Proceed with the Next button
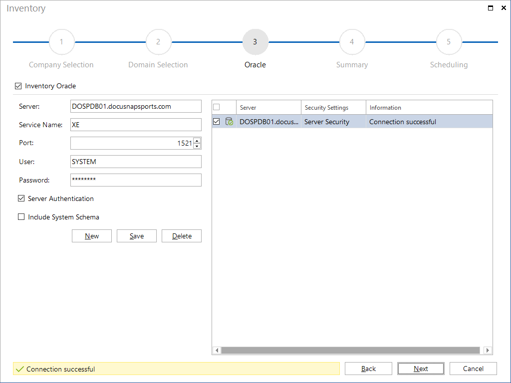The image size is (511, 383). 421,369
